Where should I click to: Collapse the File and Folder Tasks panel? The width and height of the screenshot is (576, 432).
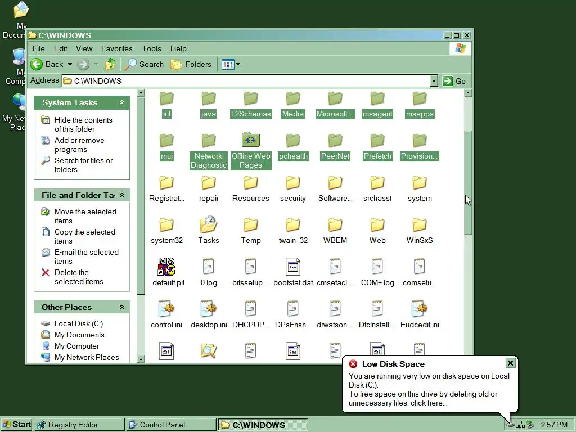pyautogui.click(x=121, y=195)
